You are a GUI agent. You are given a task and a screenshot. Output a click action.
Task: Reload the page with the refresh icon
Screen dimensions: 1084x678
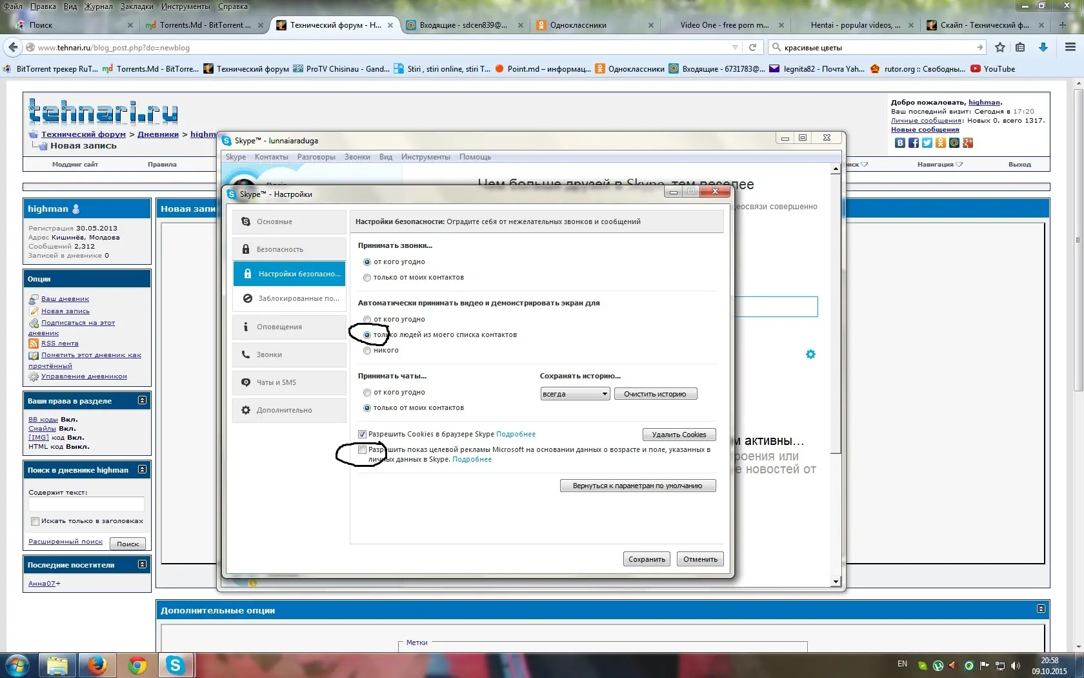click(x=752, y=47)
